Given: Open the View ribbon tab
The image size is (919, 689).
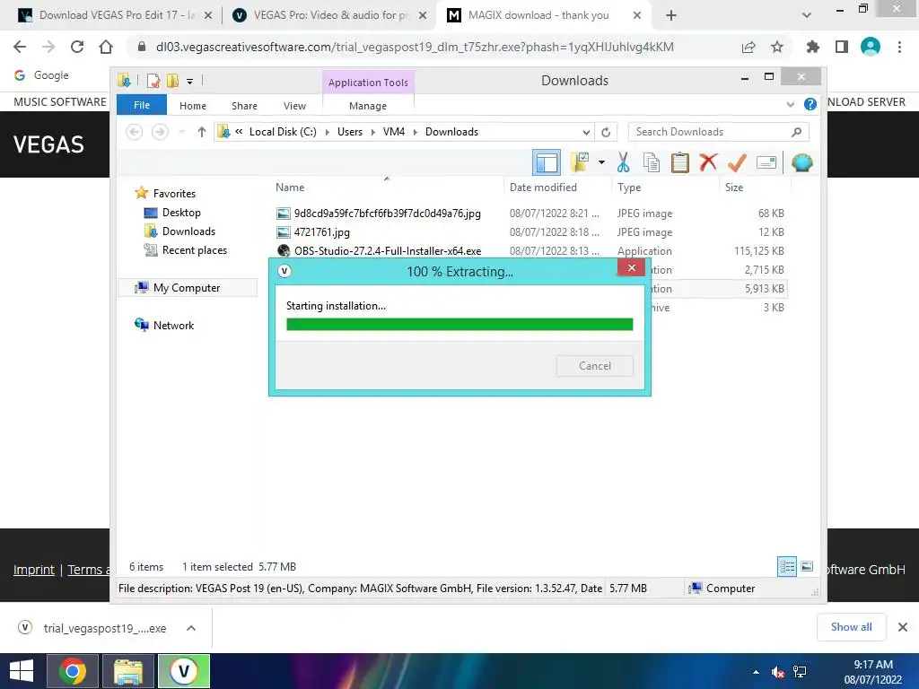Looking at the screenshot, I should (294, 106).
